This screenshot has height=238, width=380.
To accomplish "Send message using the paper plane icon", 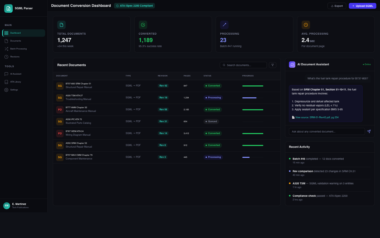I will click(369, 131).
